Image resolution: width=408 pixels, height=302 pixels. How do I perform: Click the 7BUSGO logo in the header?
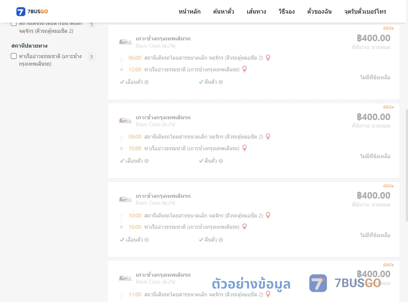(x=32, y=11)
